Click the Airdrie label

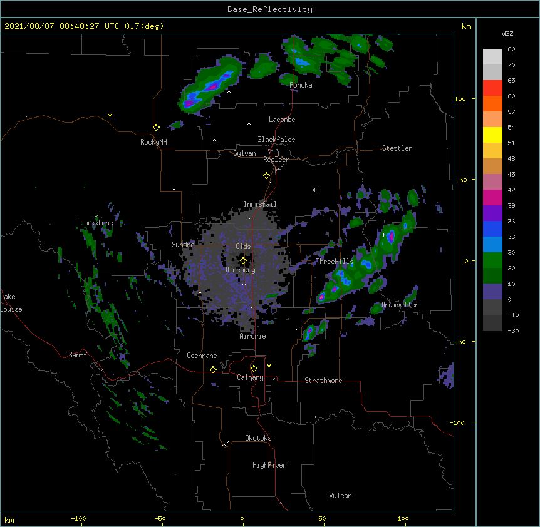point(253,336)
